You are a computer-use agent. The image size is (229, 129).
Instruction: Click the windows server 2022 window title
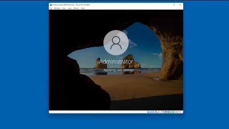point(72,5)
